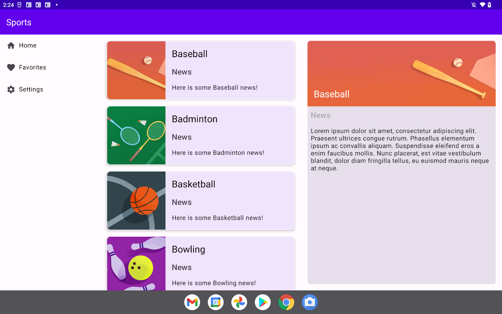Click the Baseball detail header image
The height and width of the screenshot is (314, 502).
[401, 74]
